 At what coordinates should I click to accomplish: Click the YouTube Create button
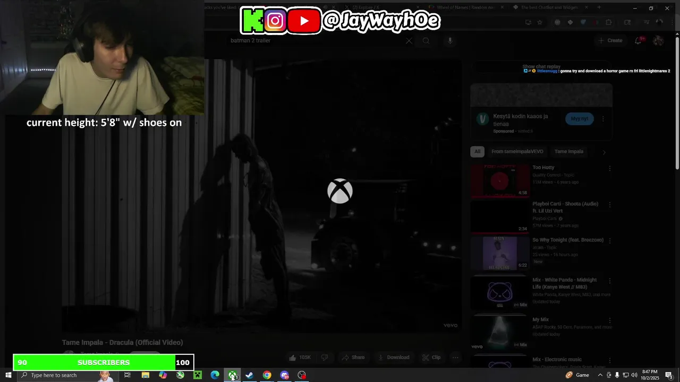610,40
